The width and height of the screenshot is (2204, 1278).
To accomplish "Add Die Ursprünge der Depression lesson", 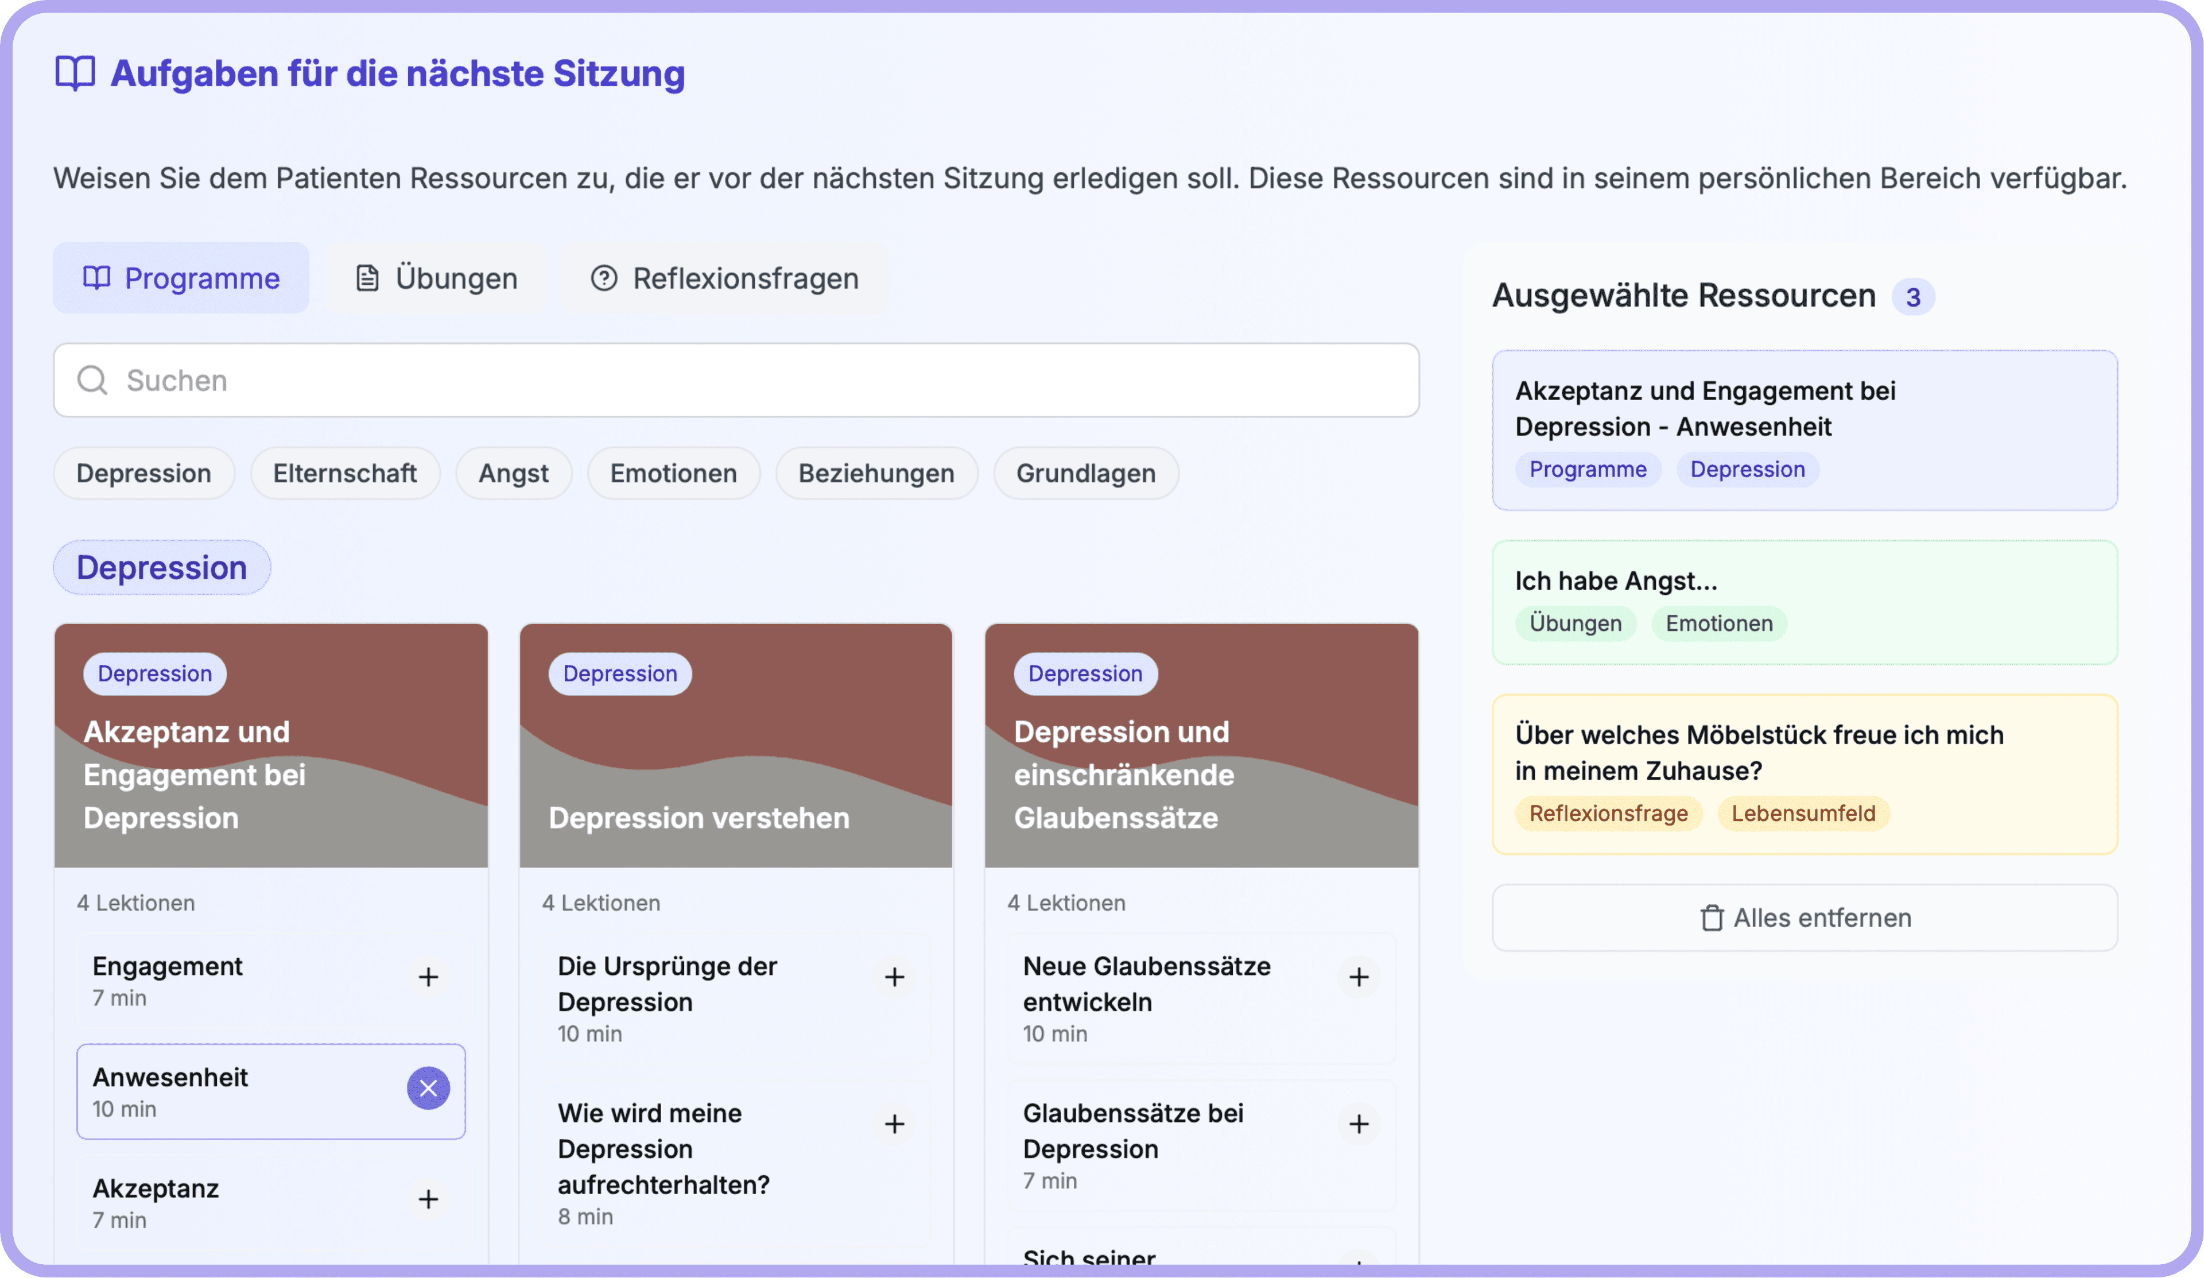I will coord(894,977).
